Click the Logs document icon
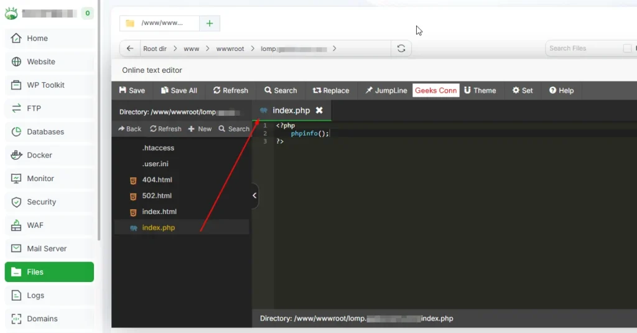This screenshot has width=637, height=333. [x=16, y=295]
